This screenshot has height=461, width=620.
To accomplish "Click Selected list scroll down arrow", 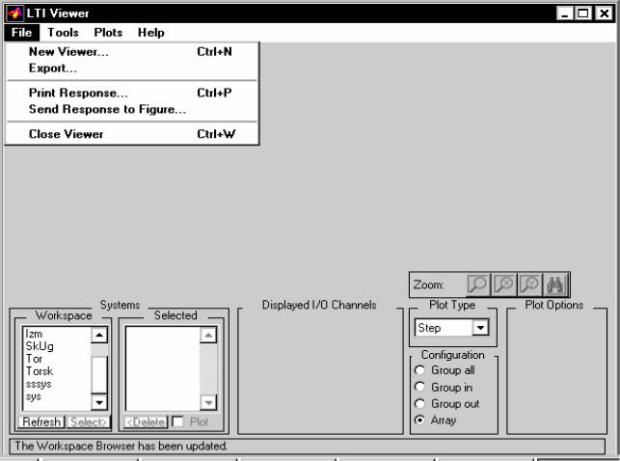I will click(208, 402).
